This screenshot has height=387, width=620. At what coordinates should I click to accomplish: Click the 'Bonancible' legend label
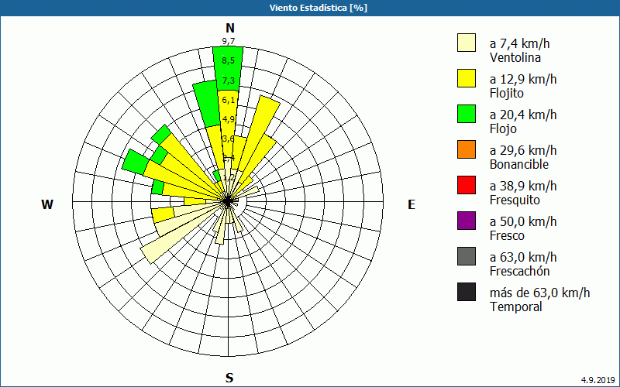tap(518, 164)
